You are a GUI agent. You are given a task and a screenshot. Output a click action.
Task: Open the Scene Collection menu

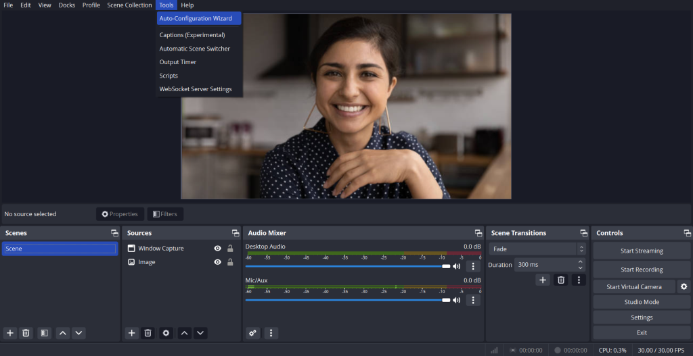tap(129, 5)
